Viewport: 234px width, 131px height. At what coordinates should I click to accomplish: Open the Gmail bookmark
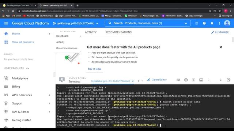[x=16, y=16]
